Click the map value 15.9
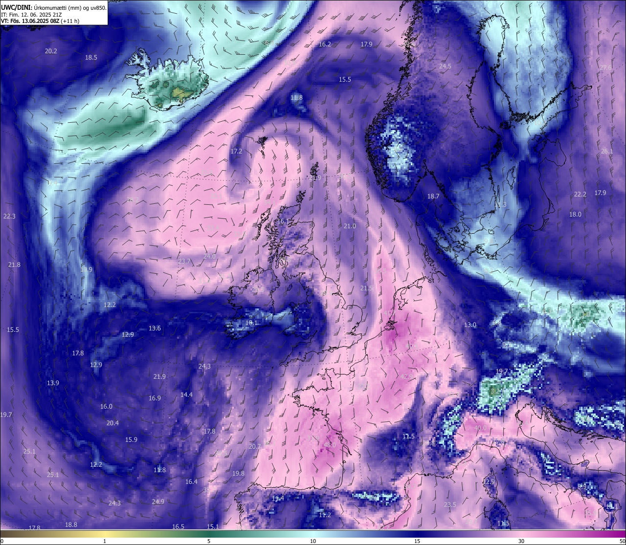This screenshot has width=626, height=545. pyautogui.click(x=131, y=440)
